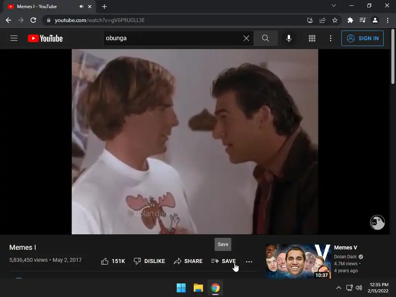Open the system volume tray icon
This screenshot has width=396, height=297.
click(x=358, y=288)
